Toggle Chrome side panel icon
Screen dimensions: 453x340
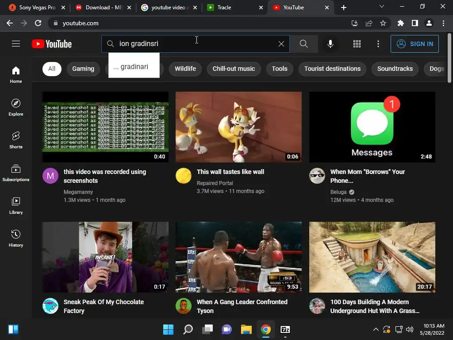[x=415, y=23]
